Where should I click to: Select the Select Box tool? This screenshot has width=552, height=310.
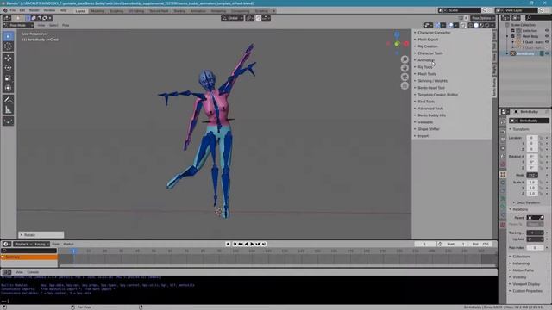[8, 36]
